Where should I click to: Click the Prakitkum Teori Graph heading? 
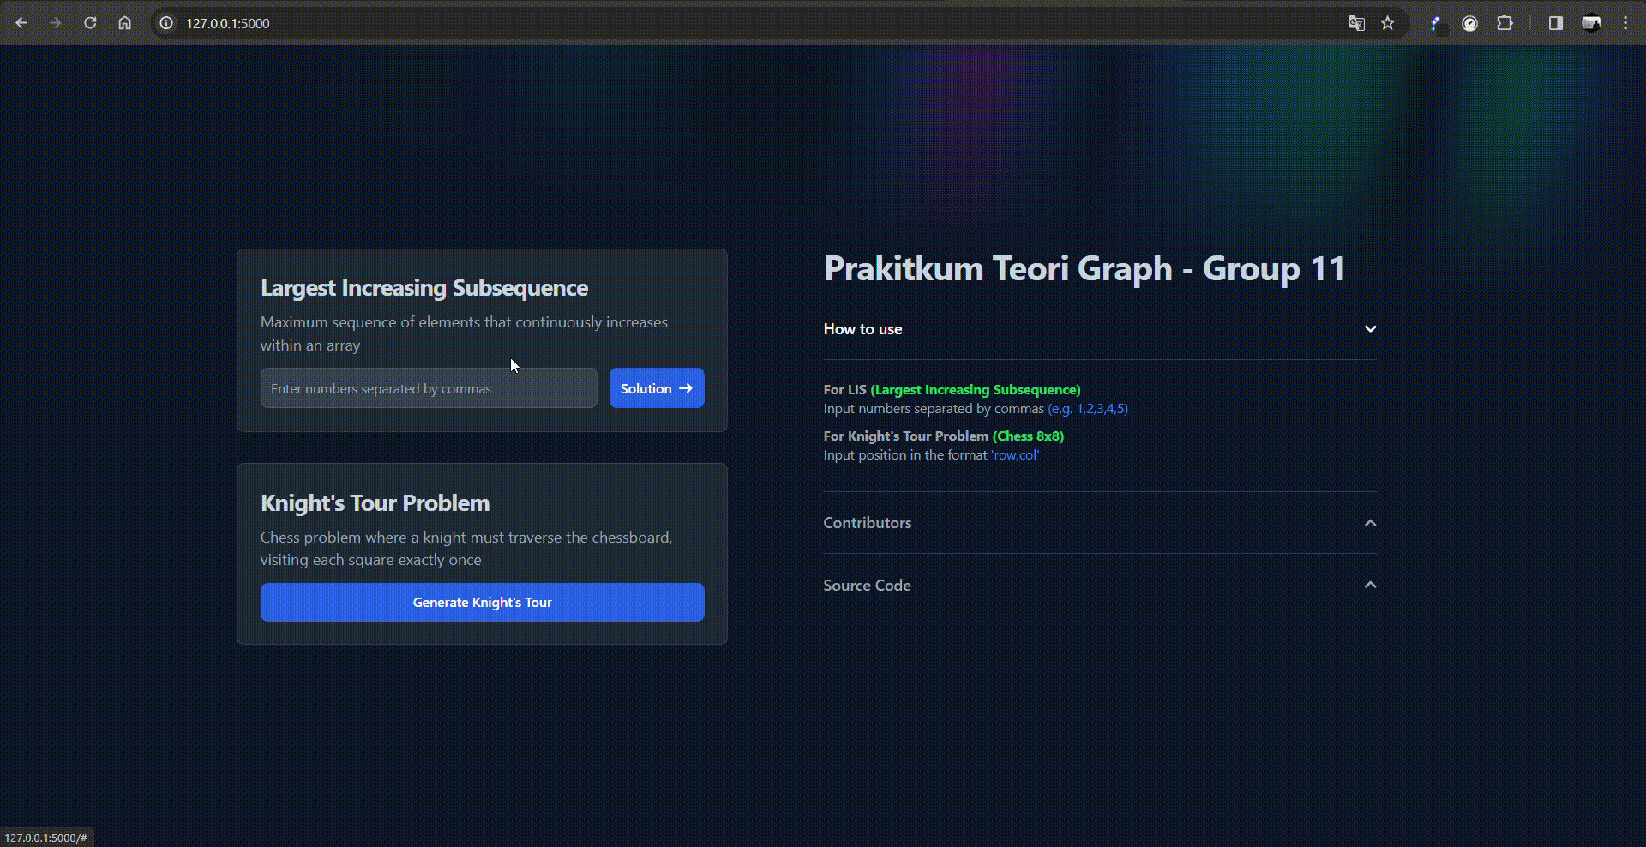coord(1084,269)
